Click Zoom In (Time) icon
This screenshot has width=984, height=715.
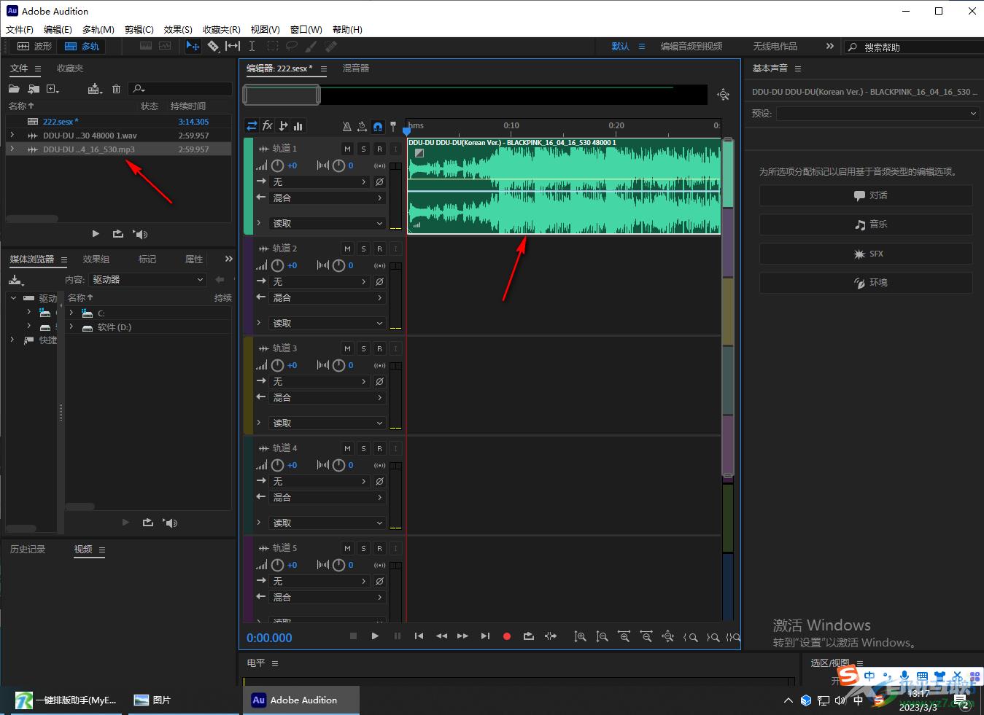[x=624, y=637]
